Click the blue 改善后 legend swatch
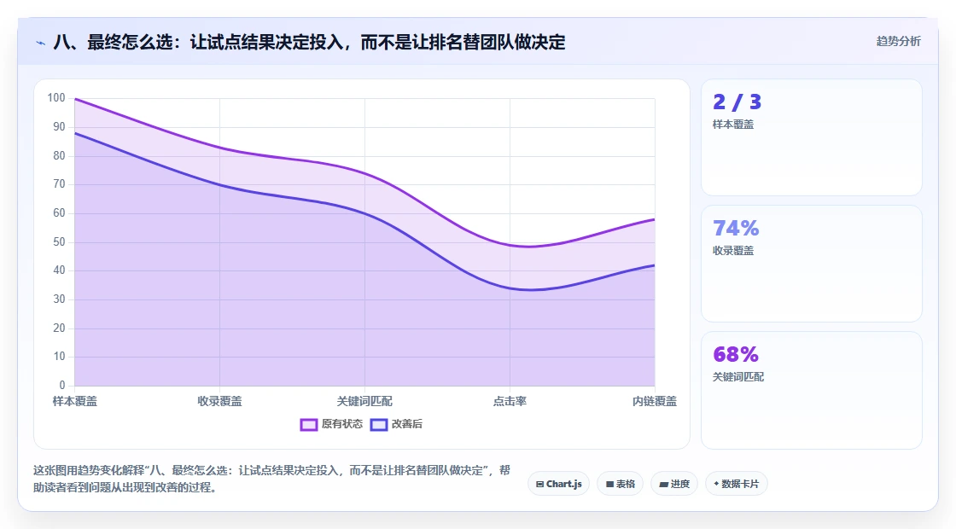The height and width of the screenshot is (529, 956). (x=379, y=425)
